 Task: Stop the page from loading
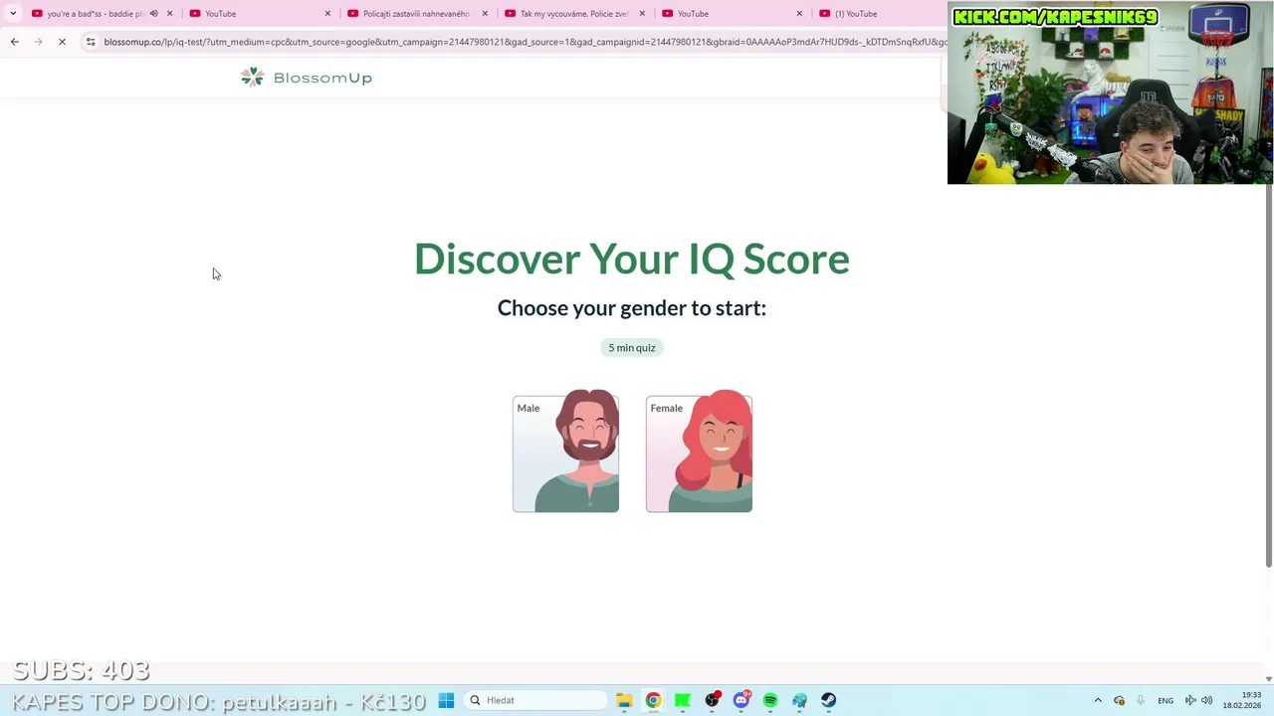[62, 42]
